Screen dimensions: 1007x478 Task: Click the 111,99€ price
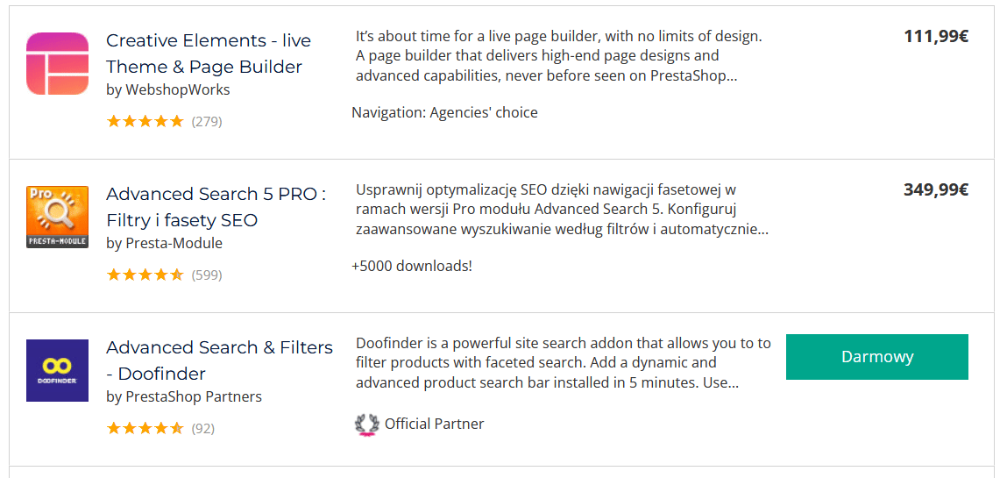(936, 37)
